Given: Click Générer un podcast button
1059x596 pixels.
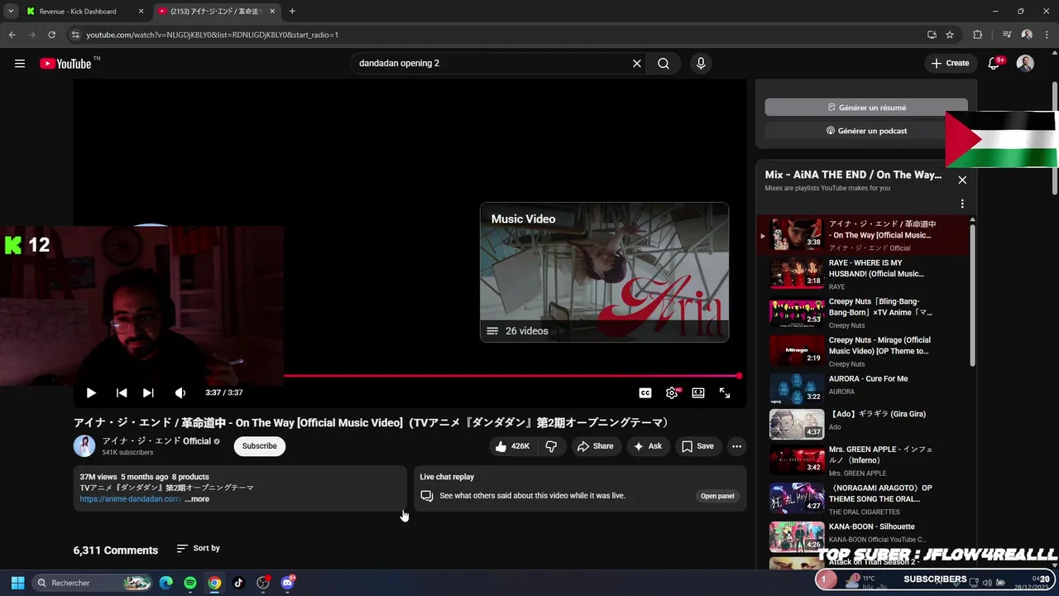Looking at the screenshot, I should 866,131.
